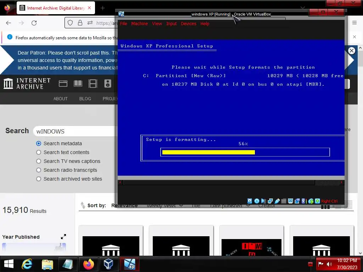
Task: Click VirtualBox recording indicator icon
Action: coord(297,201)
